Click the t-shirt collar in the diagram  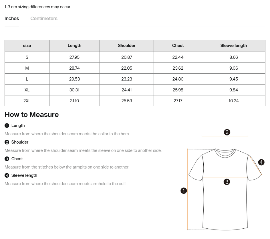(x=225, y=152)
